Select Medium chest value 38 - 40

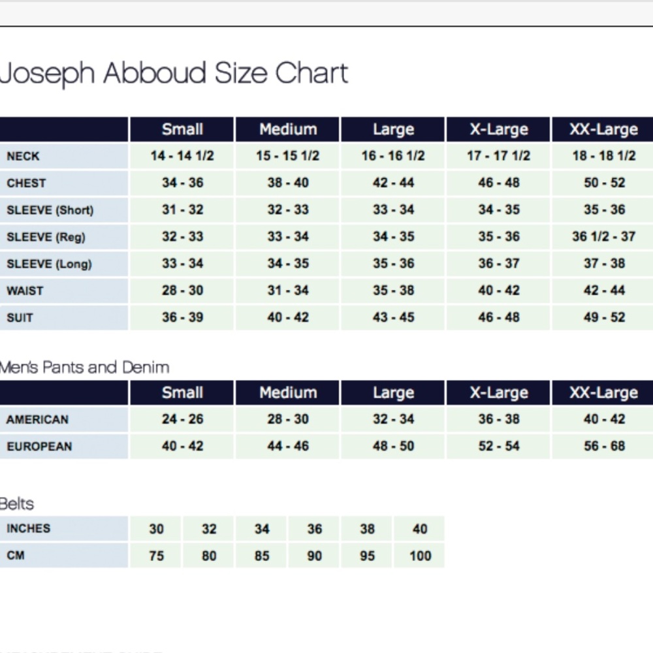tap(288, 183)
